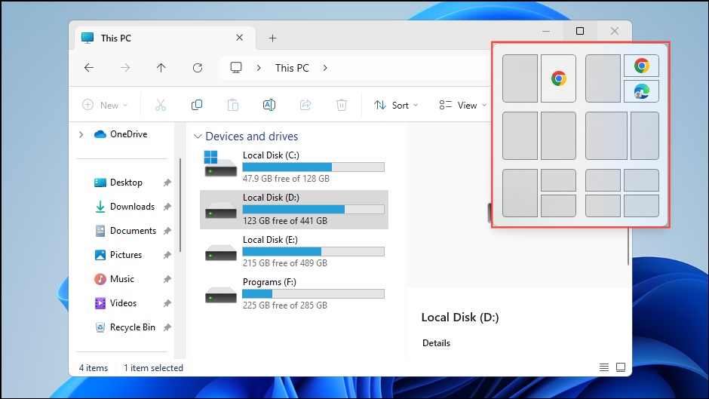Open Recycle Bin in the sidebar
This screenshot has height=399, width=709.
pyautogui.click(x=124, y=327)
